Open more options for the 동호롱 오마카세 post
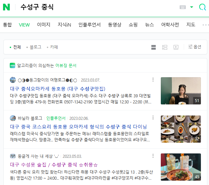209x185 pixels. click(x=153, y=80)
